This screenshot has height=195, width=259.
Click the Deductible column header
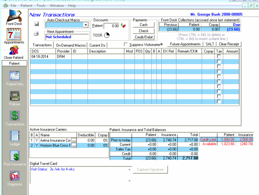tap(86, 135)
